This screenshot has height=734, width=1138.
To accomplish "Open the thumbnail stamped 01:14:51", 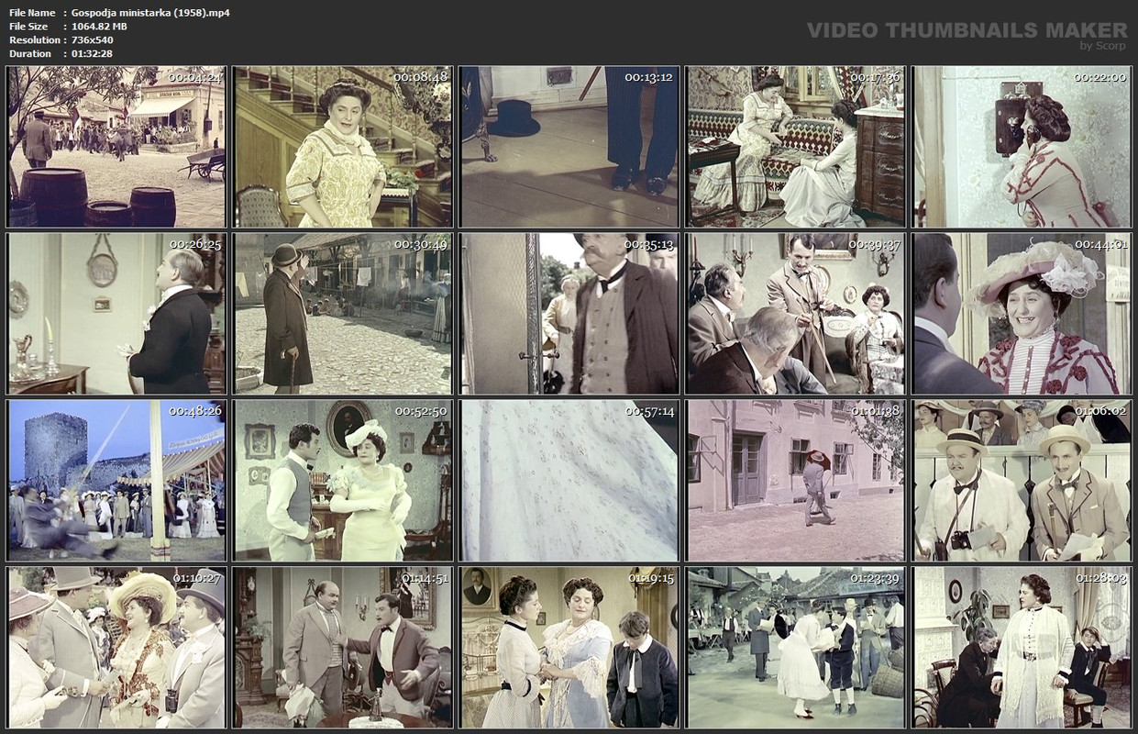I will point(342,647).
